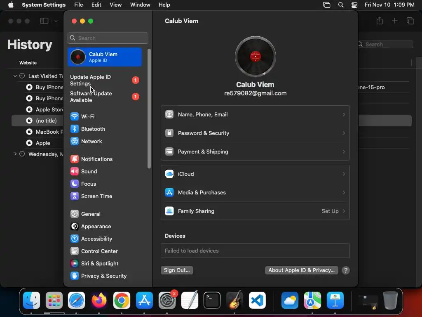Click the System Settings search field

tap(108, 38)
